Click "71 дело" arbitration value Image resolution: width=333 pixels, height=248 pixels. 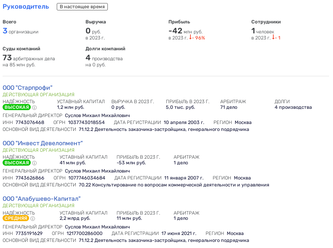click(x=229, y=108)
